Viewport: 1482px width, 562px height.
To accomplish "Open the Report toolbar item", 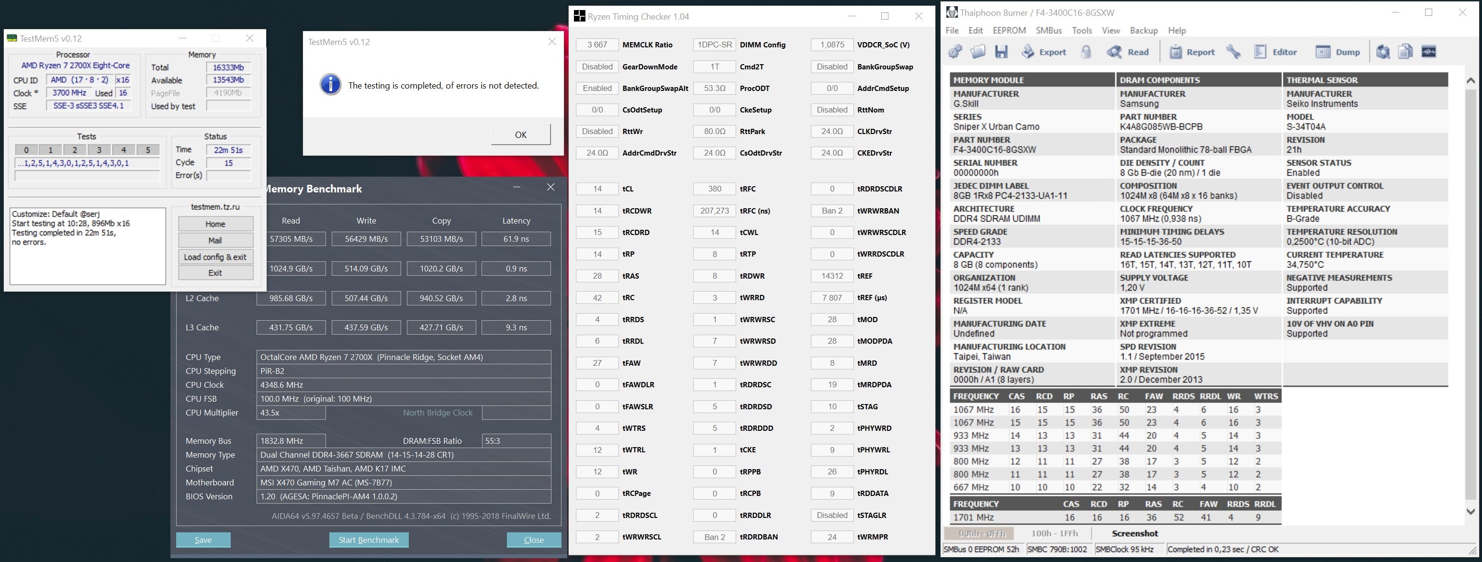I will [x=1192, y=52].
